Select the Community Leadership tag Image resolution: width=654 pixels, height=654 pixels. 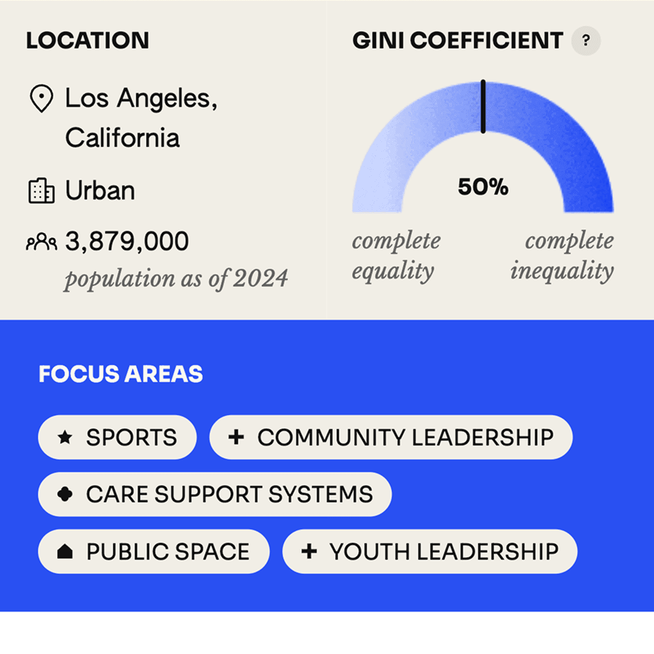point(390,437)
